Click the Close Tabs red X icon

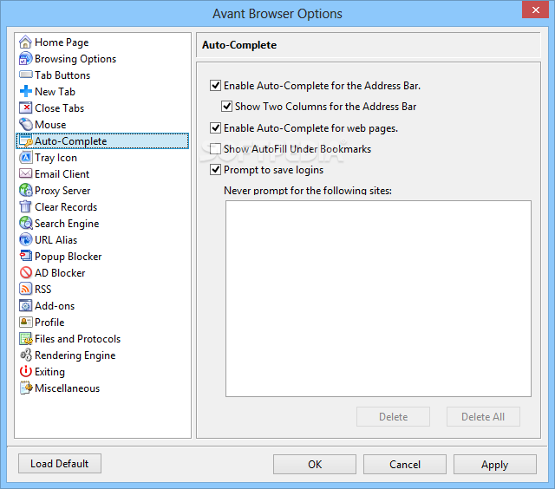tap(25, 108)
